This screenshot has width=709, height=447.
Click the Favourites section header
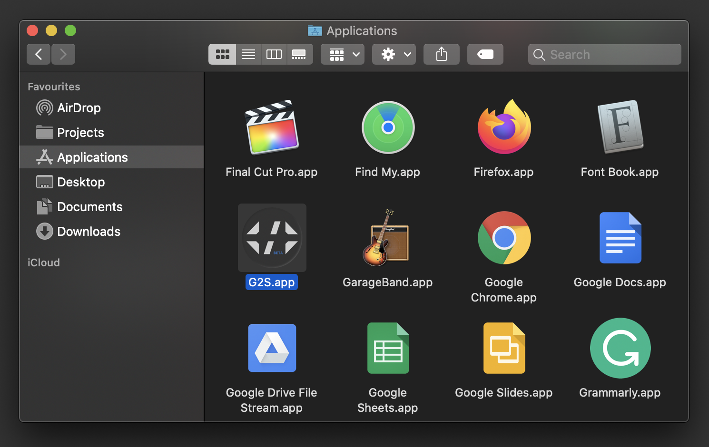click(x=54, y=87)
